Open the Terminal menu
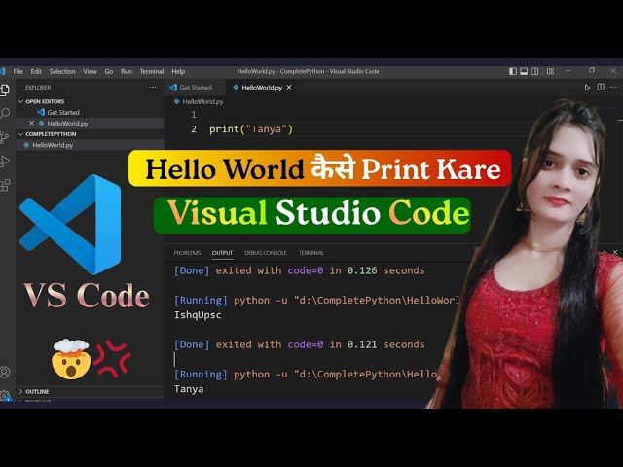623x467 pixels. tap(152, 71)
